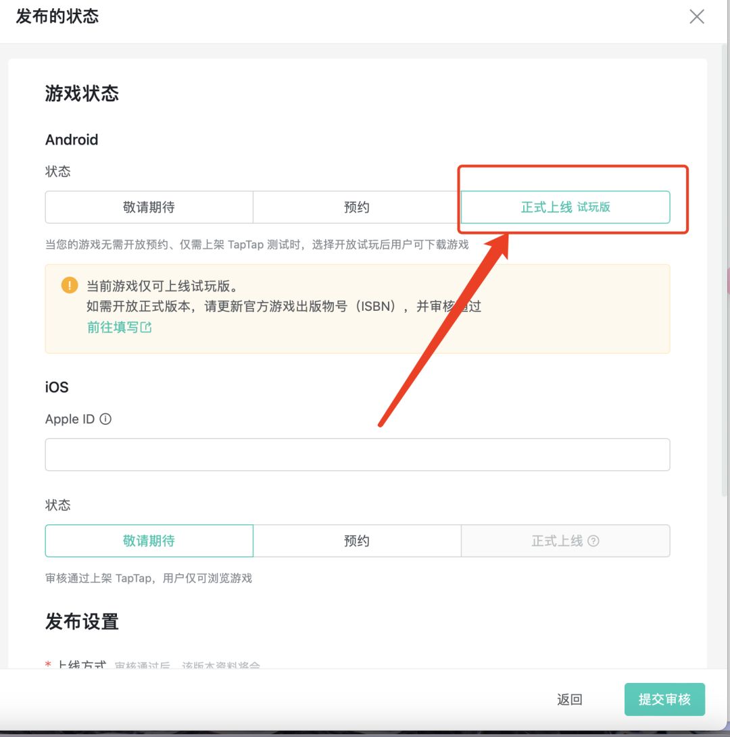Click the help icon beside iOS 正式上线
This screenshot has width=730, height=737.
[x=593, y=540]
